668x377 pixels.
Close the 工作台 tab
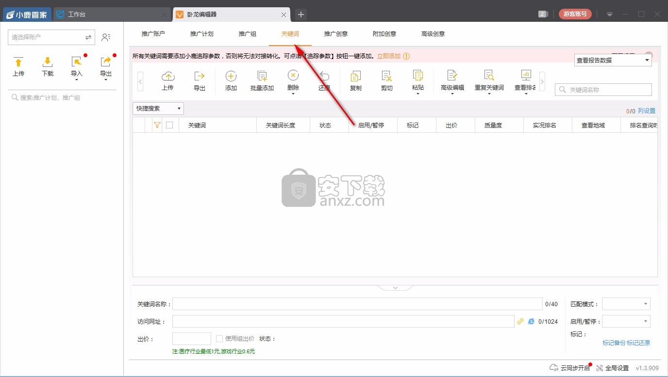tap(164, 15)
